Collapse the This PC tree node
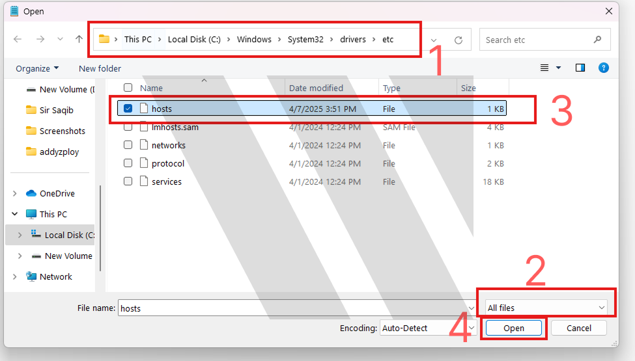Viewport: 635px width, 361px height. pos(15,214)
